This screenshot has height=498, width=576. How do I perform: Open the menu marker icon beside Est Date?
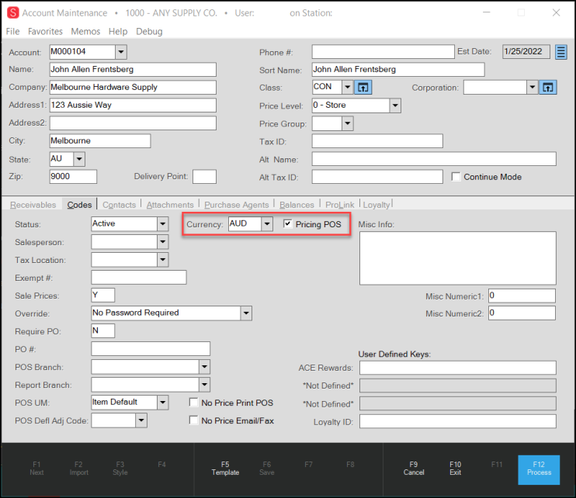pyautogui.click(x=561, y=52)
